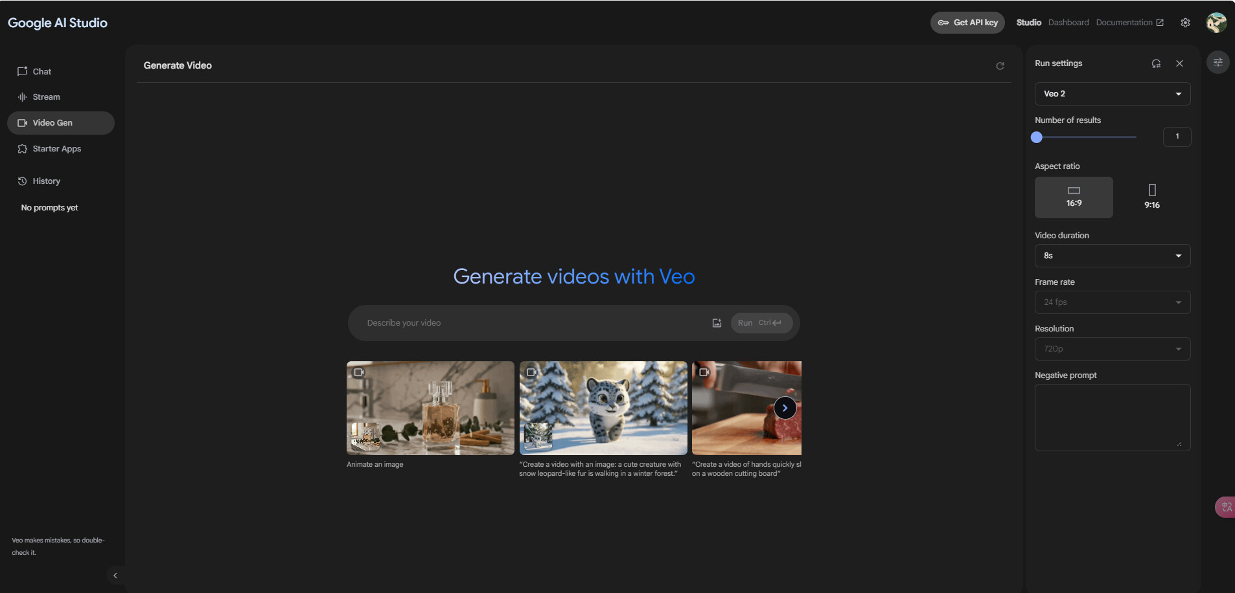The image size is (1235, 593).
Task: Click next arrow on examples carousel
Action: 785,408
